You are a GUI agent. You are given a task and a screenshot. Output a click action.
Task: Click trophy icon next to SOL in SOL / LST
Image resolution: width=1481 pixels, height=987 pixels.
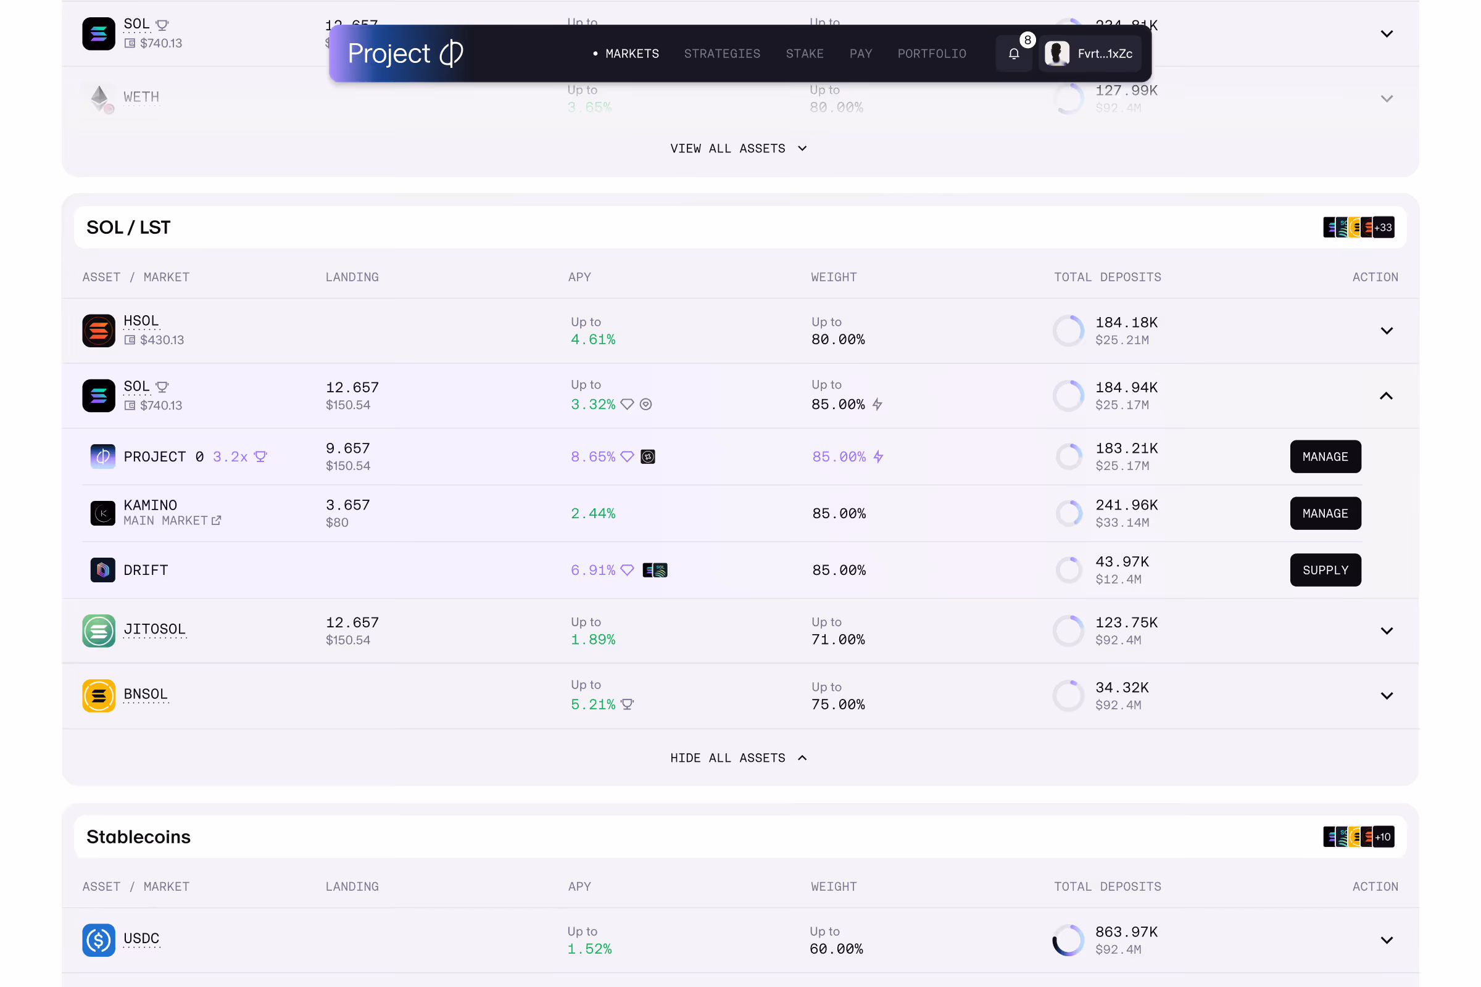tap(162, 387)
